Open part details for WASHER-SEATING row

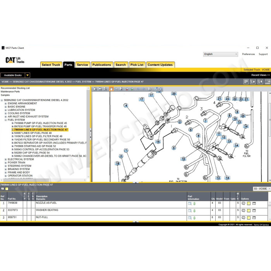click(x=190, y=211)
